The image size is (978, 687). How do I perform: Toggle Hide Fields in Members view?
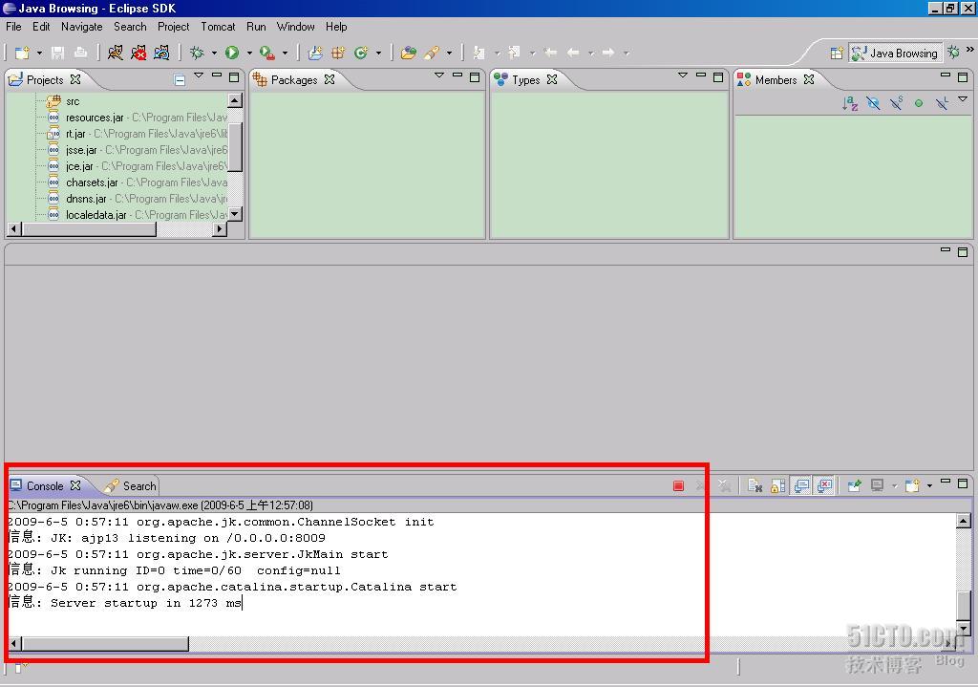coord(873,103)
